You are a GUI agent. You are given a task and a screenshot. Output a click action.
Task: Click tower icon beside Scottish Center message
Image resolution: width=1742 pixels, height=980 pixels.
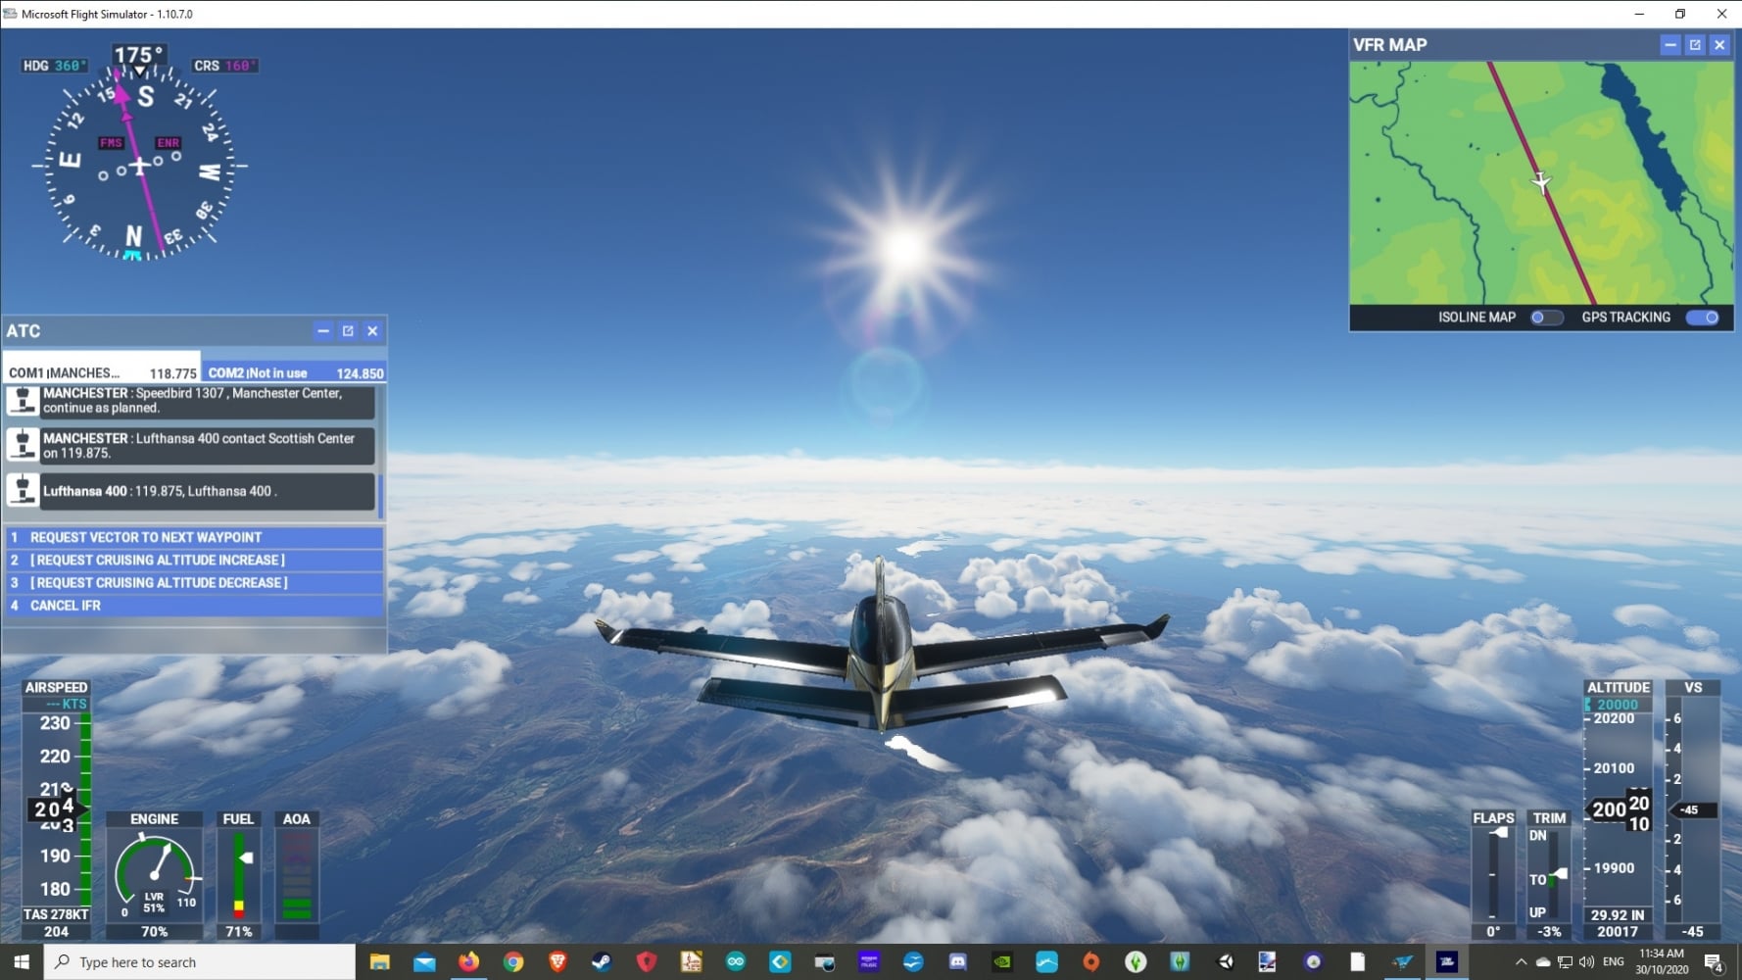23,445
